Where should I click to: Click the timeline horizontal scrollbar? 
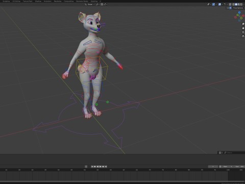coord(122,181)
